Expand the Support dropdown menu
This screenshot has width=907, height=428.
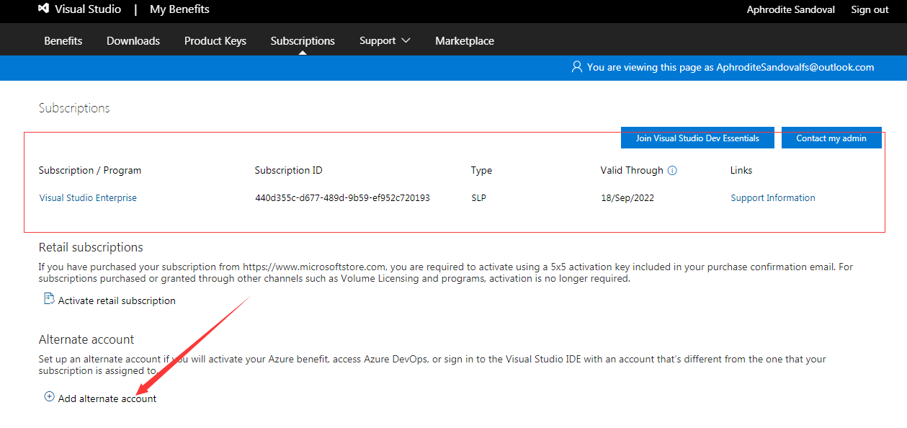pyautogui.click(x=385, y=41)
